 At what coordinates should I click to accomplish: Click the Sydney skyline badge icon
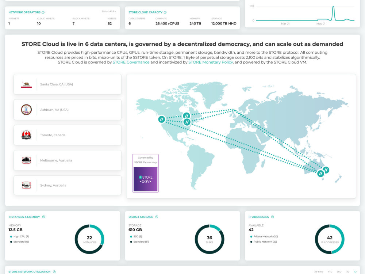tap(26, 186)
